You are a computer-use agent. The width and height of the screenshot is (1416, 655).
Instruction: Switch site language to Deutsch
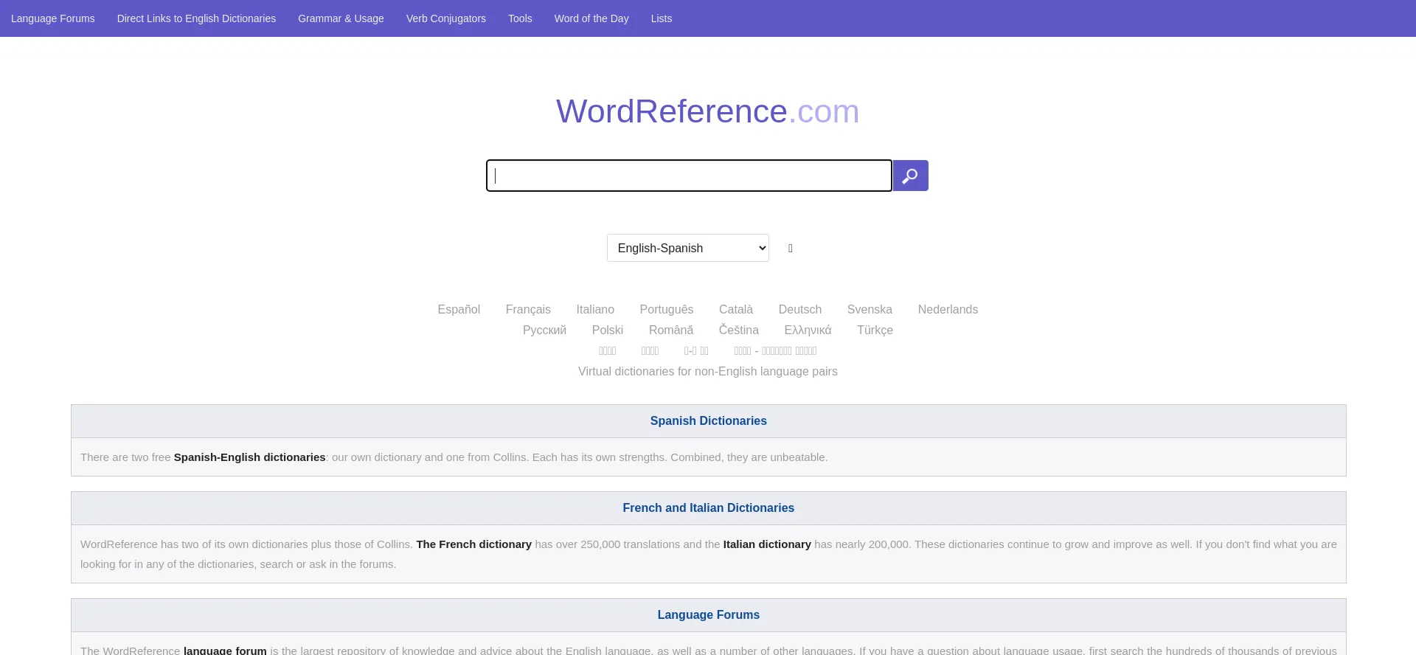tap(800, 309)
